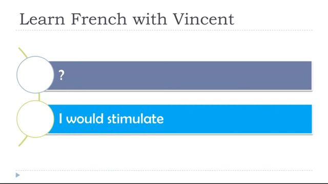Click the empty area of the blue bar
328x184 pixels.
(237, 119)
